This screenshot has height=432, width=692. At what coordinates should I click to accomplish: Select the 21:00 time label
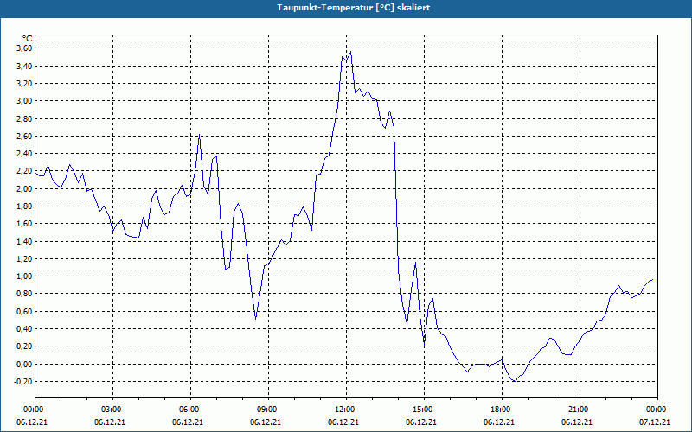tap(580, 410)
